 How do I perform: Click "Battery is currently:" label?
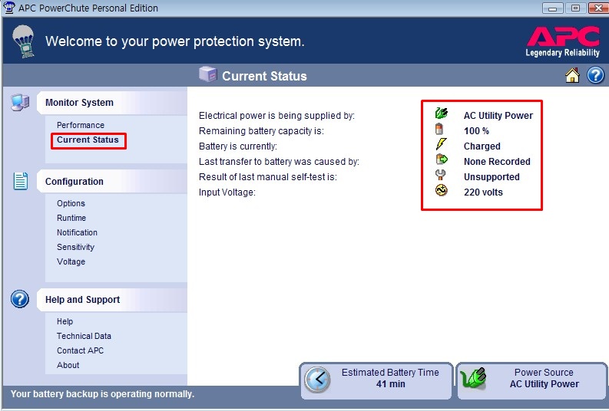238,146
